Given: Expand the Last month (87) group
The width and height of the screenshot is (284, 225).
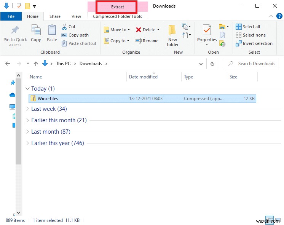Looking at the screenshot, I should (27, 132).
